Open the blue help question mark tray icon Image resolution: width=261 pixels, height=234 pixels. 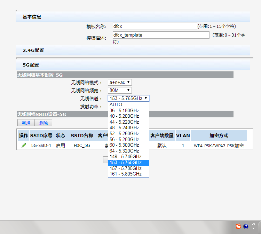246,226
